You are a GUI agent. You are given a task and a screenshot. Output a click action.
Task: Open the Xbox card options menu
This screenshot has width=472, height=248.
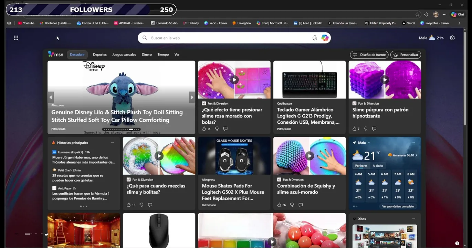coord(414,219)
